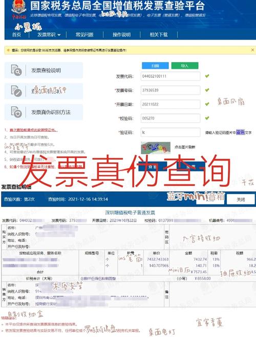Click the 查验时间 2021-12-16 14:39:14 text
The height and width of the screenshot is (342, 256).
coord(78,199)
